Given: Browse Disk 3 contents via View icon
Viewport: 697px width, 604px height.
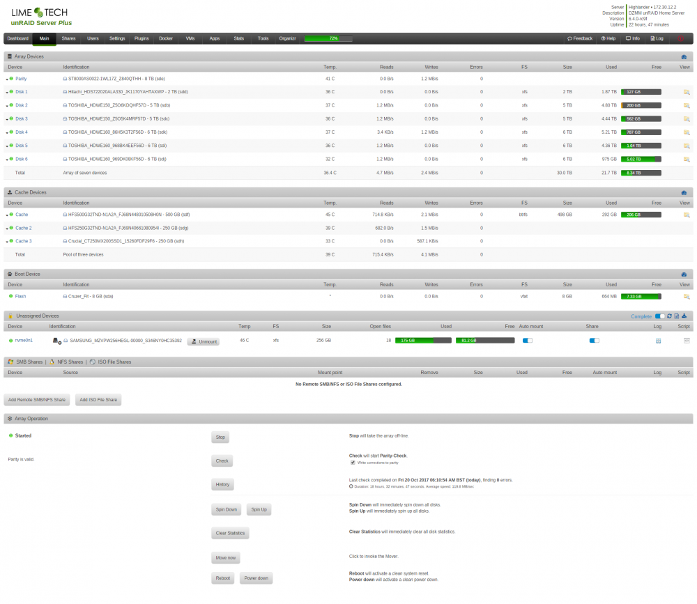Looking at the screenshot, I should pos(687,119).
